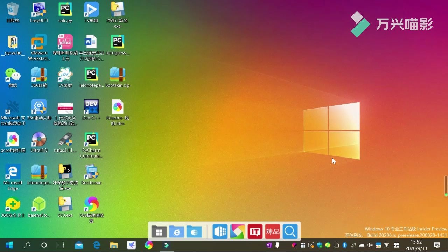Switch the 英 input language indicator
Viewport: 448px width, 252px height.
pos(387,245)
